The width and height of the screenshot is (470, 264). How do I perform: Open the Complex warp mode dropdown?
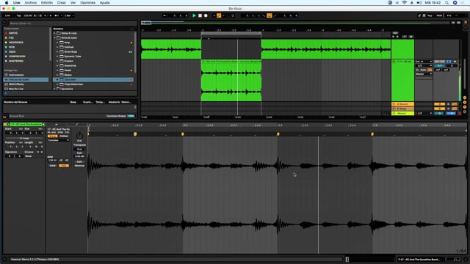tap(58, 140)
